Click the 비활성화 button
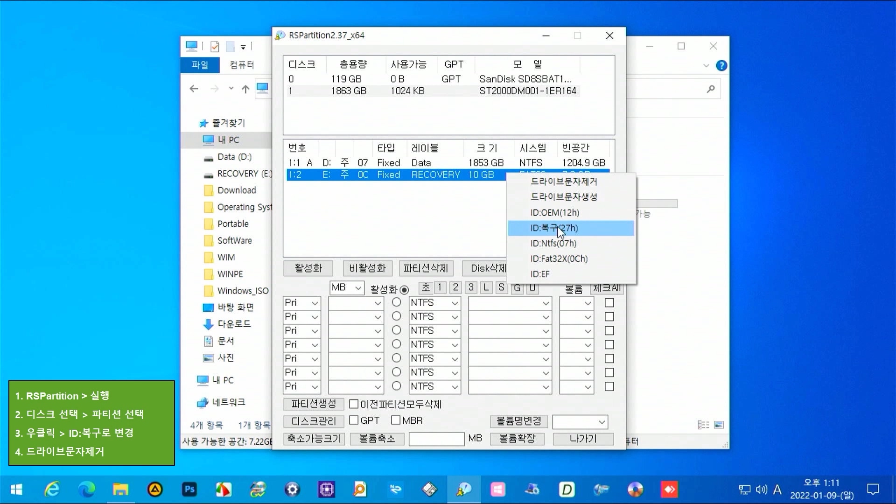The height and width of the screenshot is (504, 896). pyautogui.click(x=367, y=268)
